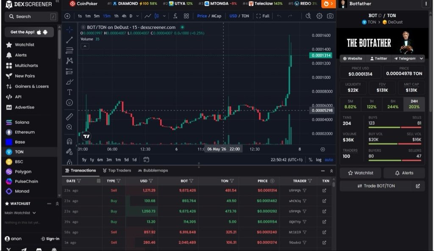Open calendar filter in DATE column

click(98, 181)
